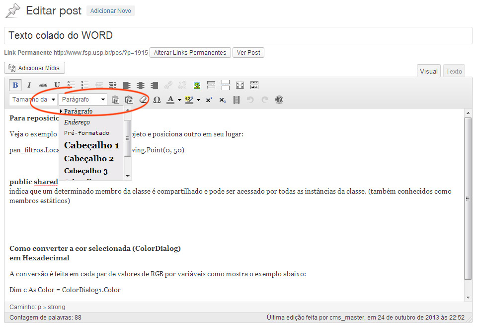Center align the text
The width and height of the screenshot is (479, 332).
click(141, 85)
